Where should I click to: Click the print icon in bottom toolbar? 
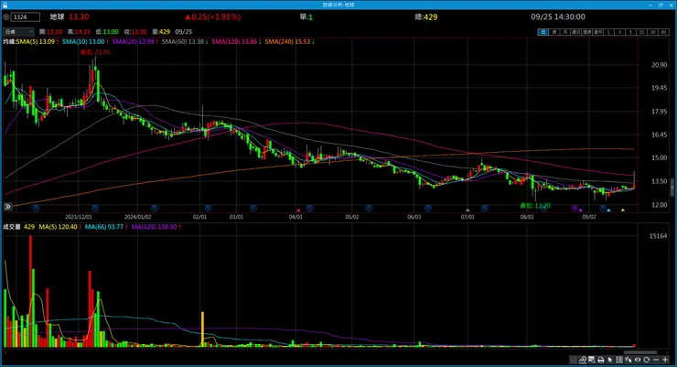tap(600, 360)
